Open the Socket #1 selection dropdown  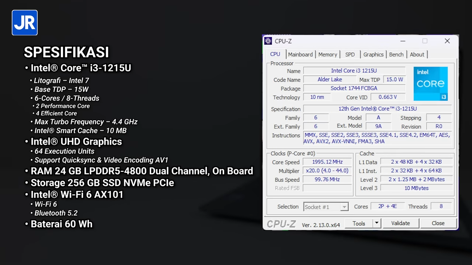pos(326,207)
